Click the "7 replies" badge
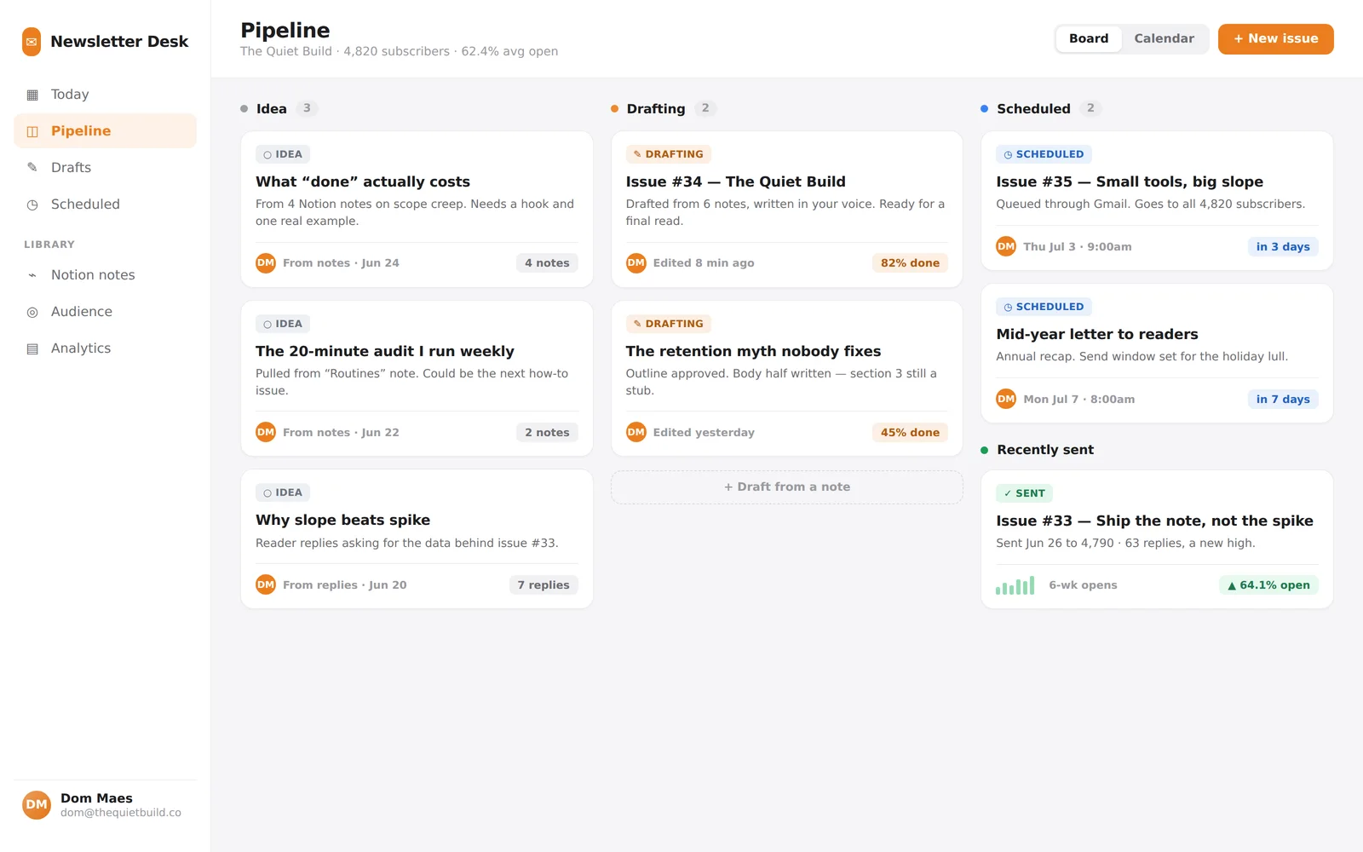 pos(543,585)
